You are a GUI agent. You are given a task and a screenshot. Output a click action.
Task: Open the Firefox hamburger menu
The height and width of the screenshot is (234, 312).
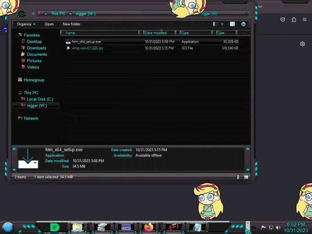(x=305, y=19)
